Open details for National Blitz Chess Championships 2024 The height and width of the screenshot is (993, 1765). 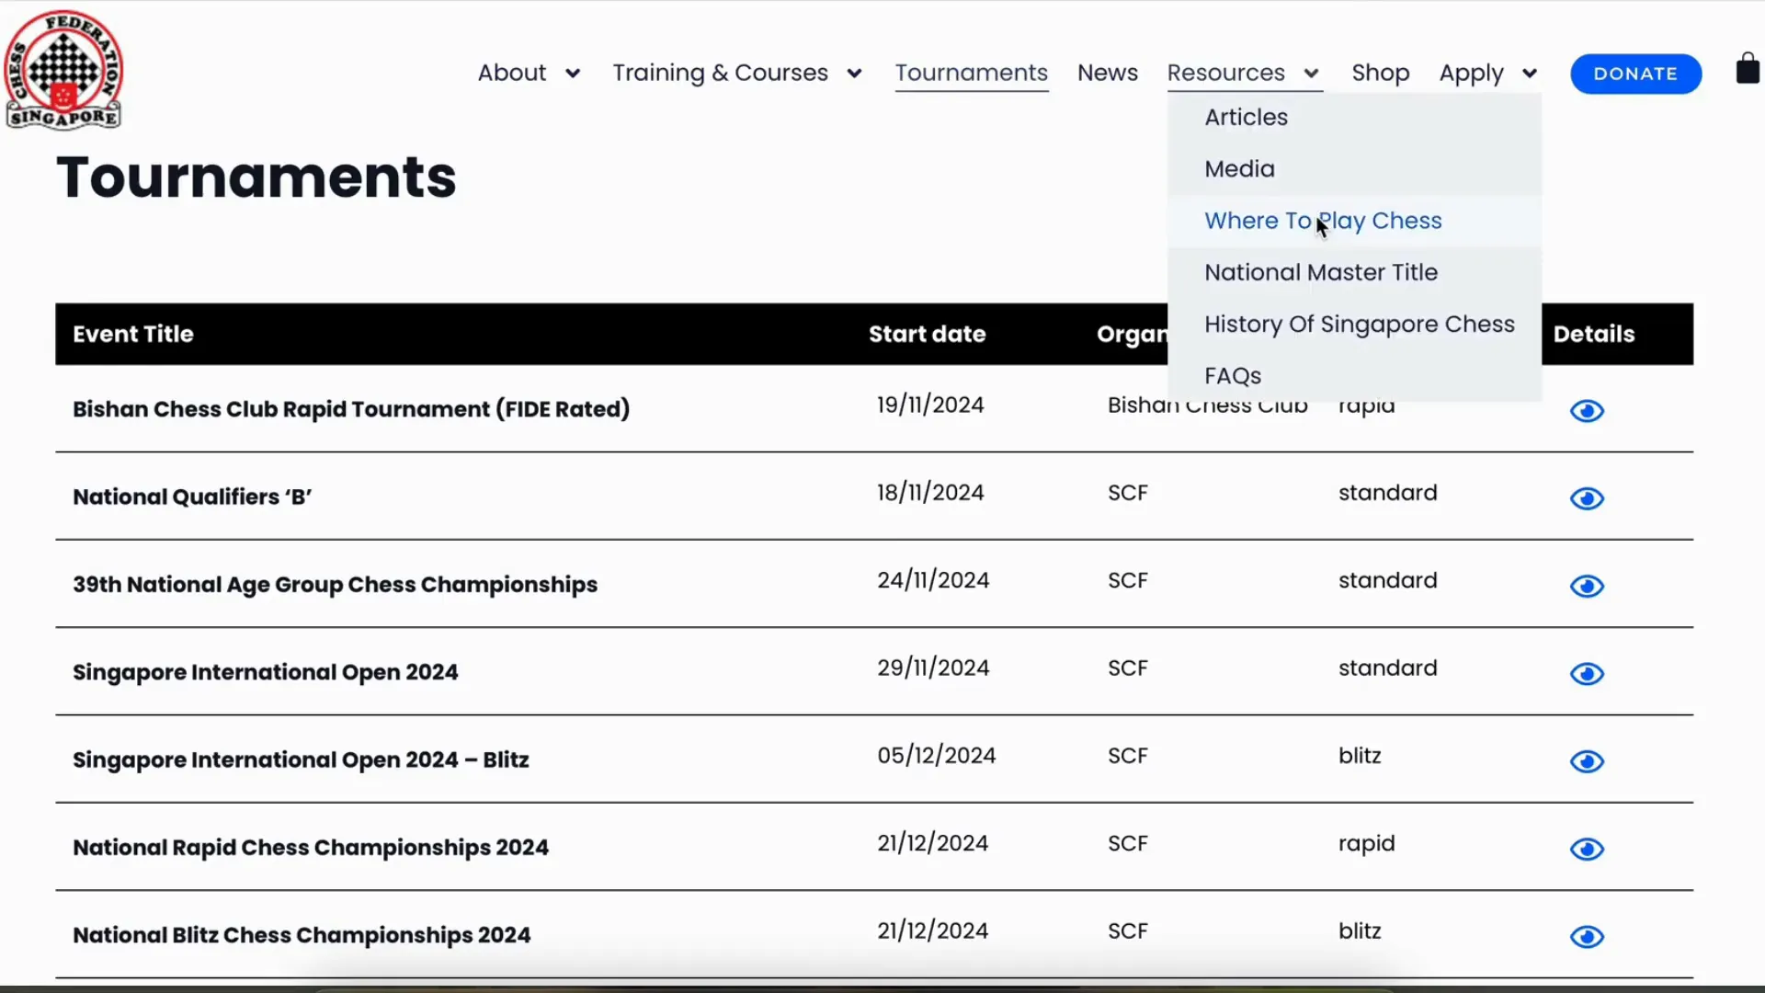(1586, 936)
